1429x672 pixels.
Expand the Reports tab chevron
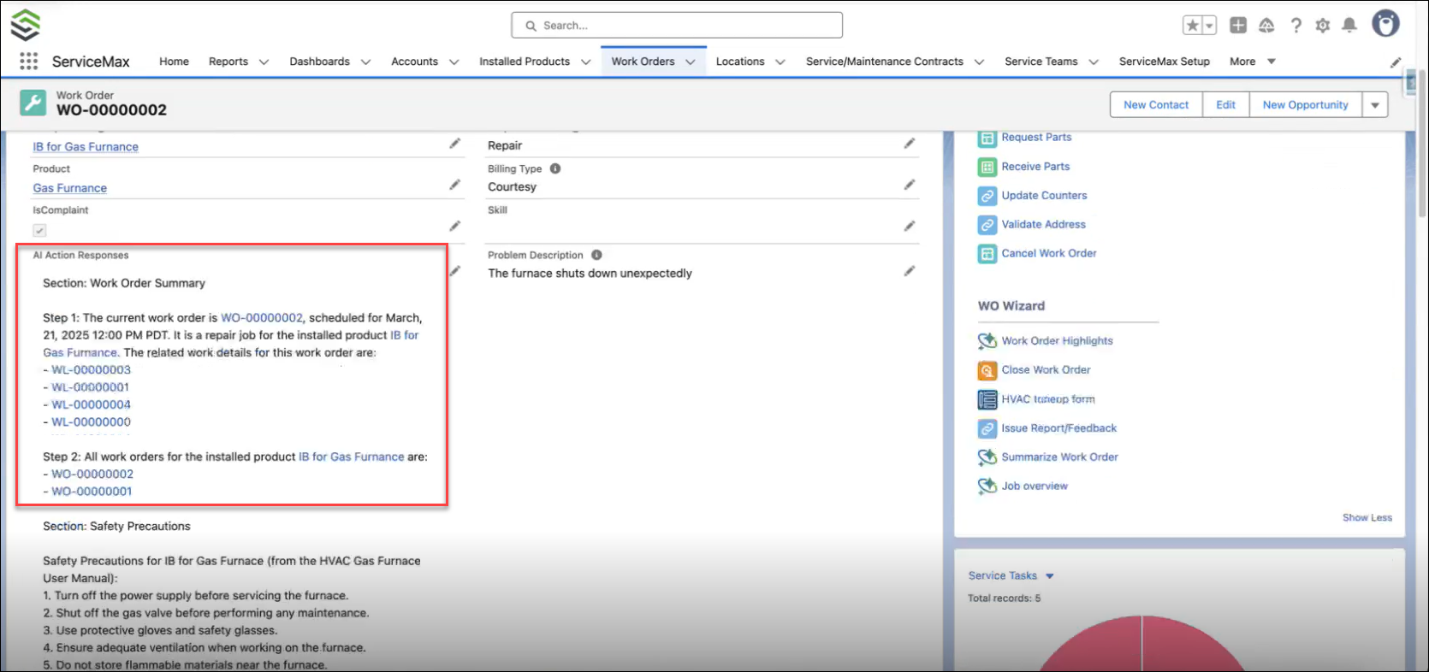(x=264, y=62)
